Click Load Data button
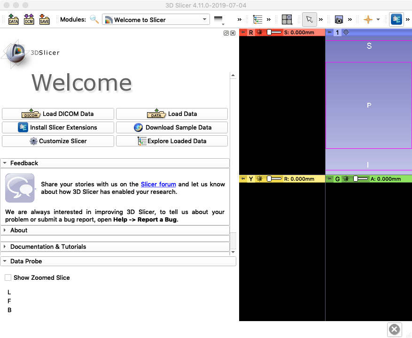Viewport: 412px width, 338px height. click(172, 114)
